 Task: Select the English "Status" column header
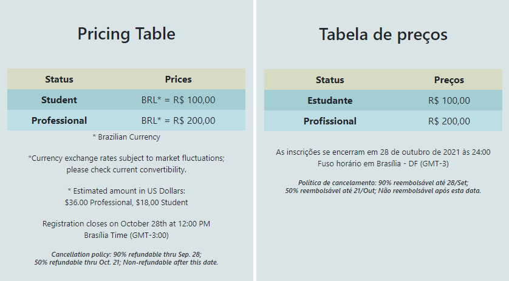click(59, 79)
